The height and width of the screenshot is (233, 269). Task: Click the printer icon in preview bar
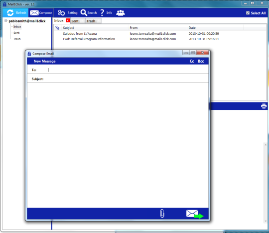(264, 106)
